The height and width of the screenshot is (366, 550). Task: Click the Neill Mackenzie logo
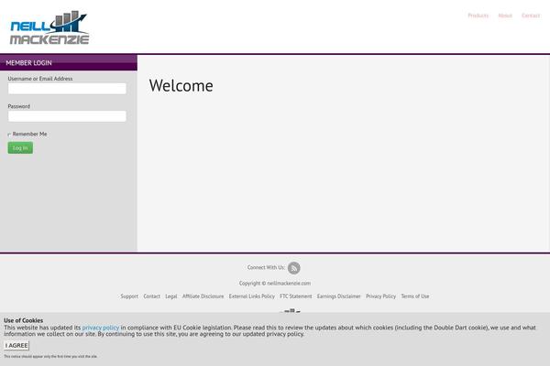[49, 27]
